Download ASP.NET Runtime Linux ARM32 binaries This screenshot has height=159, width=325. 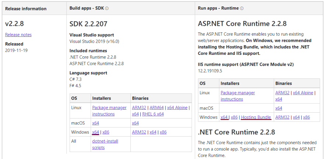pos(282,93)
